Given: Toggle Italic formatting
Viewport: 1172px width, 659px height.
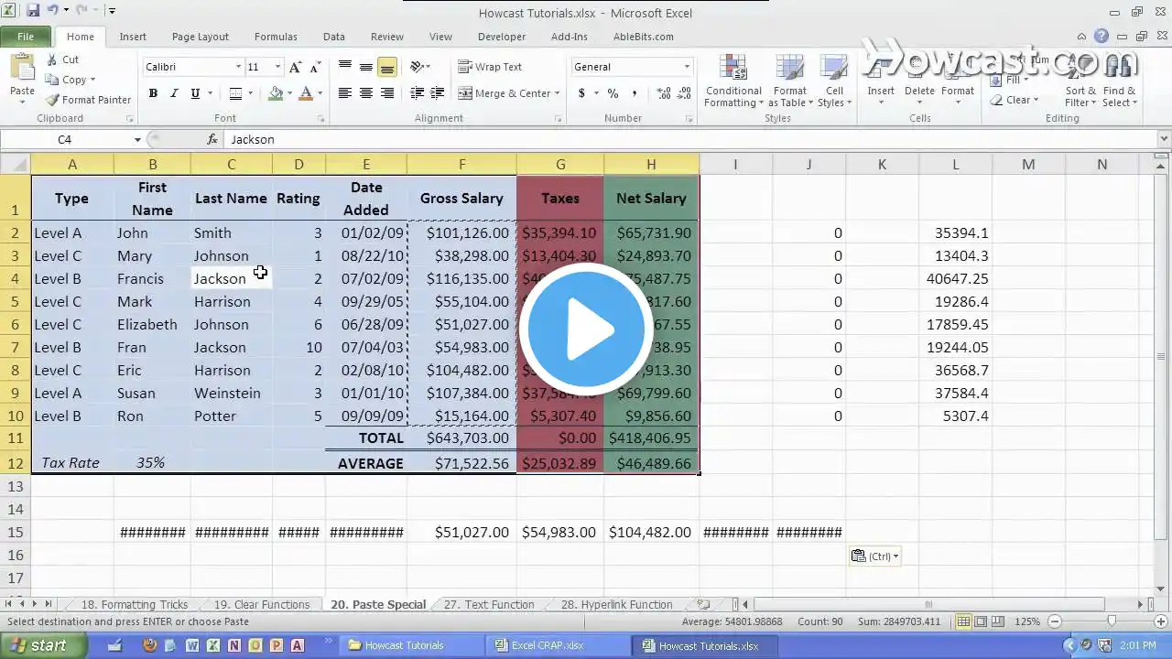Looking at the screenshot, I should tap(174, 93).
